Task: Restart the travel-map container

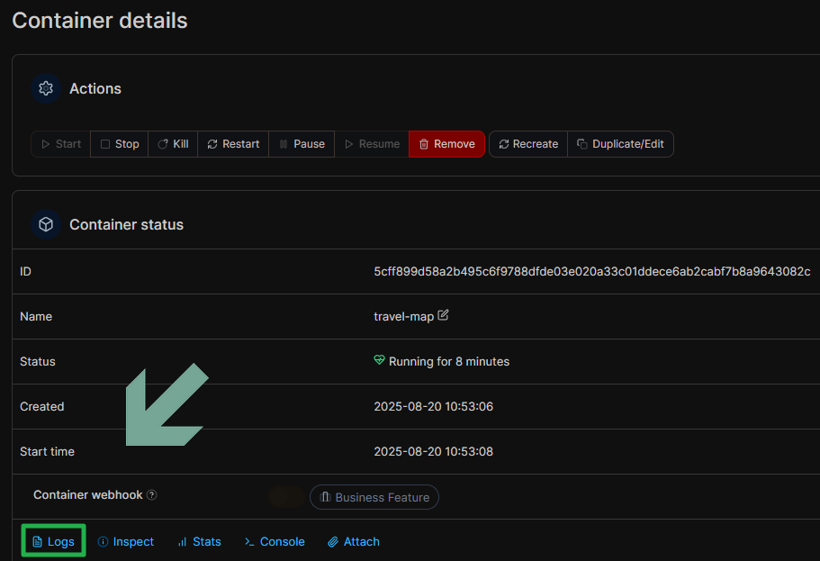Action: click(233, 144)
